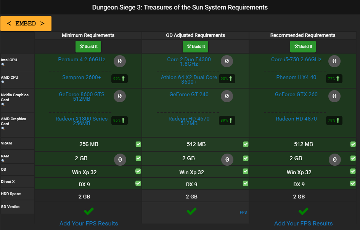Image resolution: width=360 pixels, height=230 pixels.
Task: Click the 0 badge beside GeForce GTX 260
Action: click(x=334, y=96)
